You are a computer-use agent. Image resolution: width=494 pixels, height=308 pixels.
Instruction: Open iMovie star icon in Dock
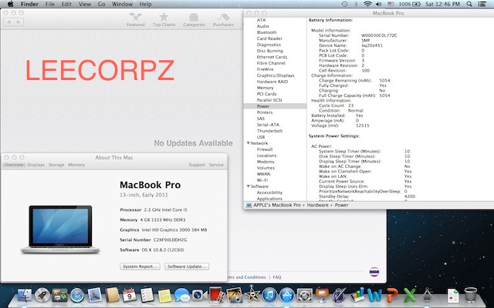coord(252,295)
